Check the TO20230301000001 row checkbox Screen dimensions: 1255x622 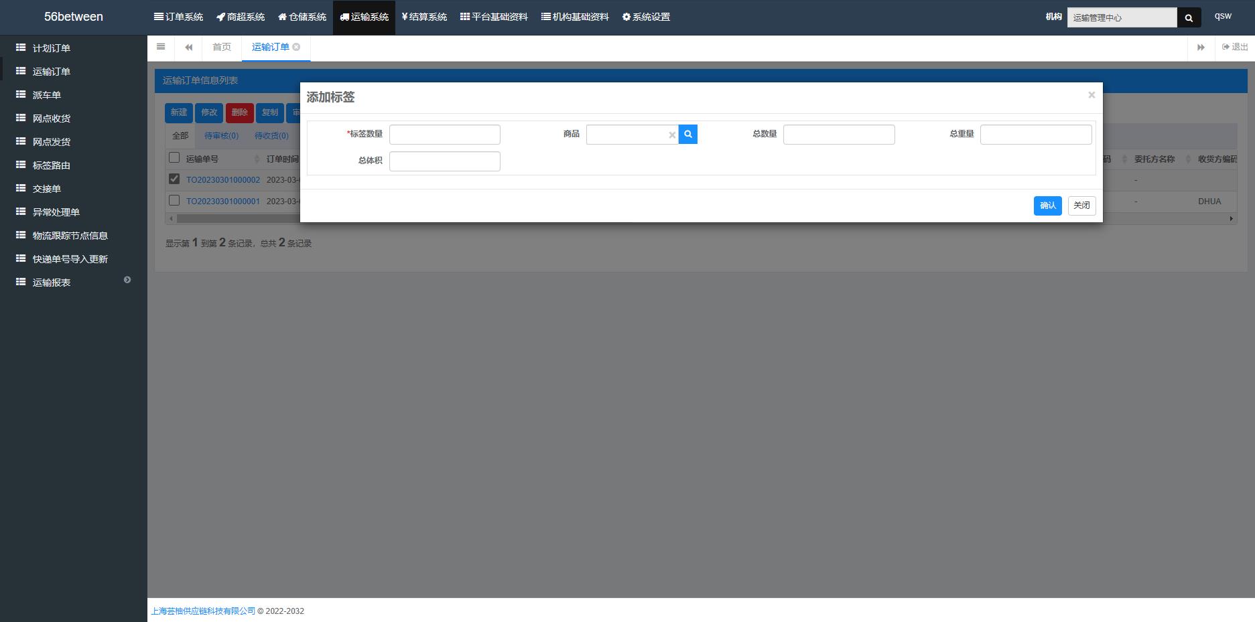(174, 200)
